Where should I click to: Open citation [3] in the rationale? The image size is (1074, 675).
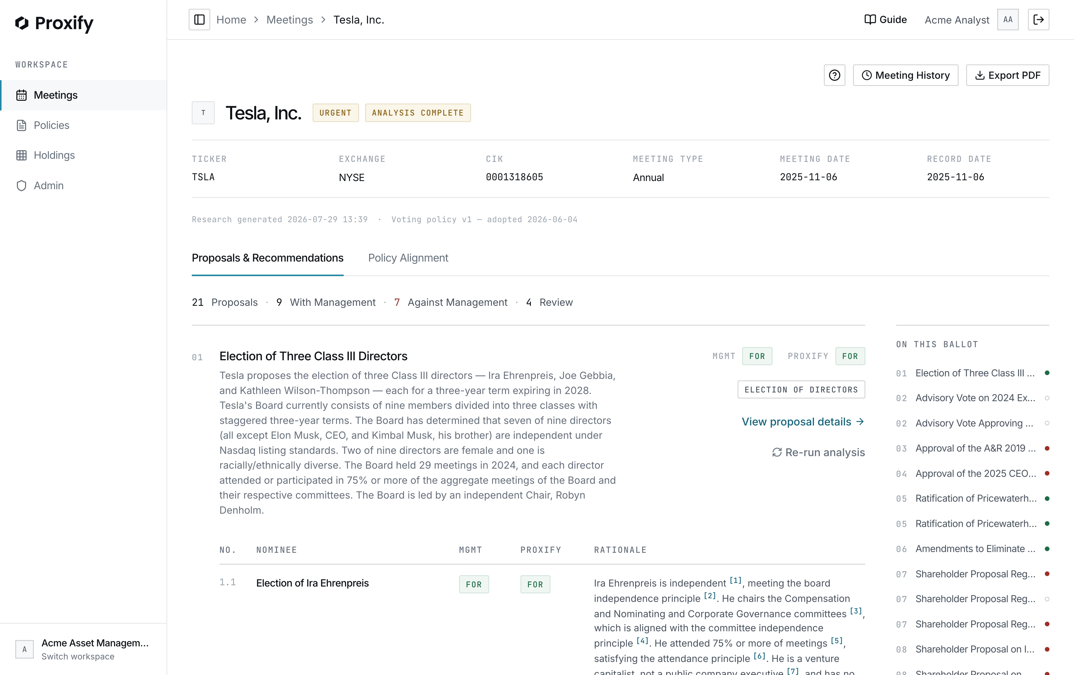click(856, 611)
